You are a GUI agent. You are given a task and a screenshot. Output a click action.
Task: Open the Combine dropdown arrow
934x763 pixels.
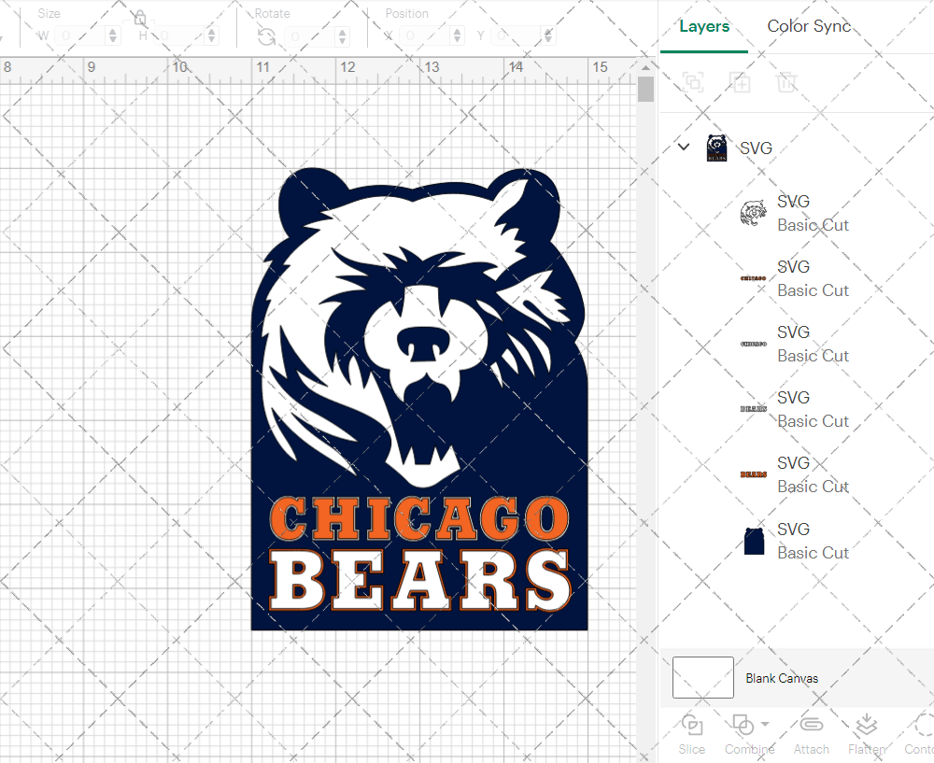765,725
